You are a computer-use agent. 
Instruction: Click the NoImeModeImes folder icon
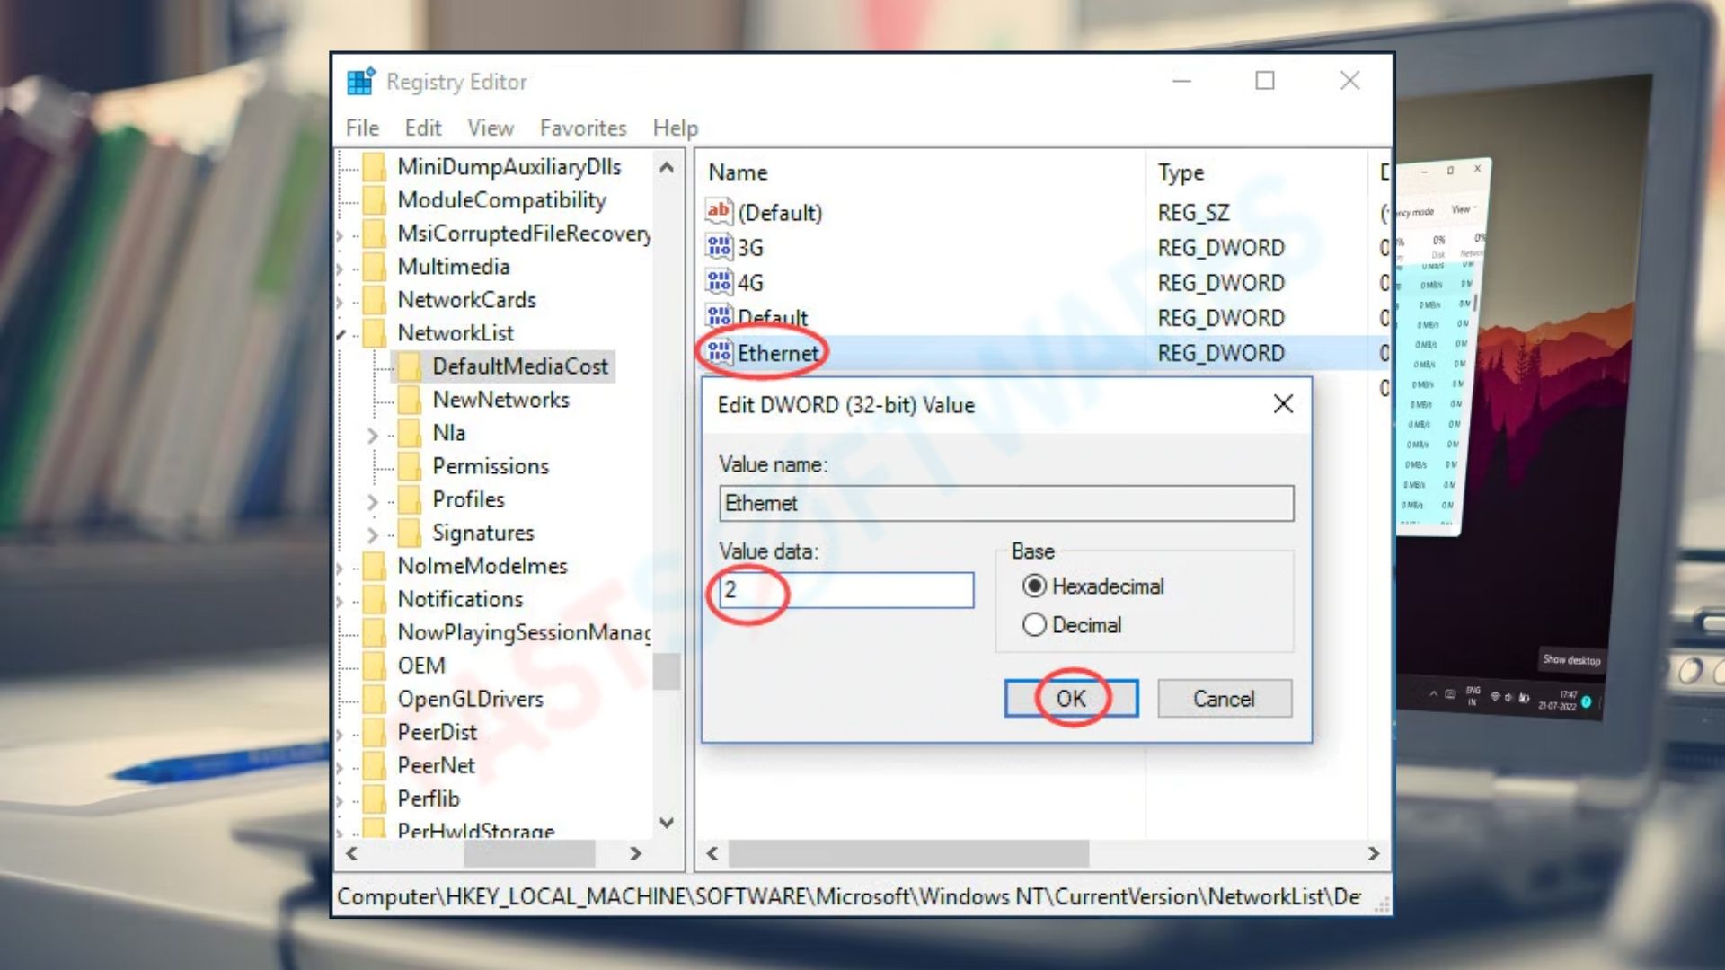[x=375, y=566]
